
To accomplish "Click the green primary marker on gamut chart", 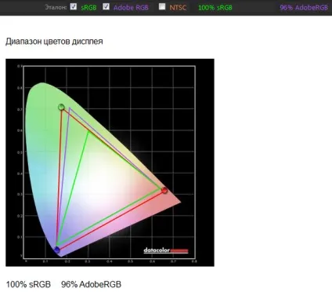I will 61,107.
